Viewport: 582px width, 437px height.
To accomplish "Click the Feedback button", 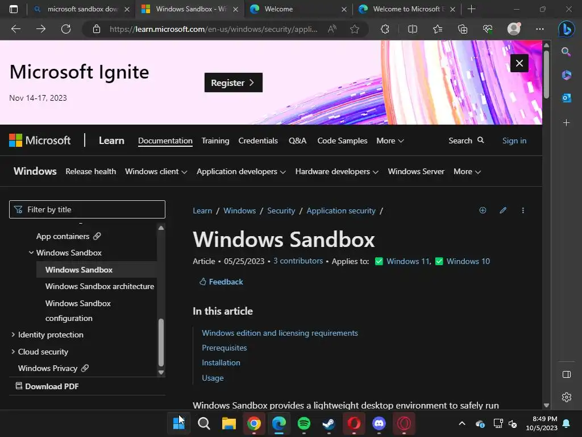I will tap(221, 282).
